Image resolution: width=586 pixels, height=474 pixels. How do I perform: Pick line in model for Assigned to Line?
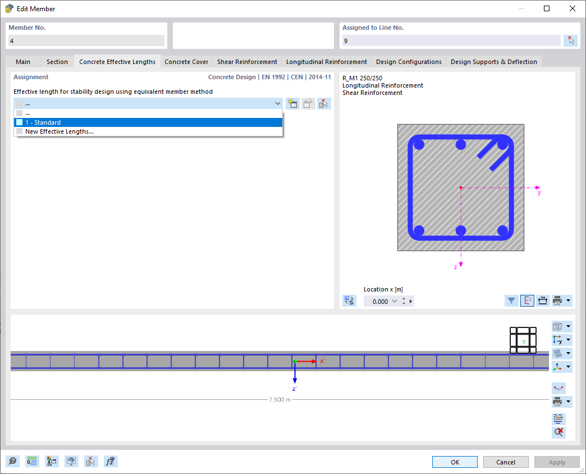(x=570, y=40)
